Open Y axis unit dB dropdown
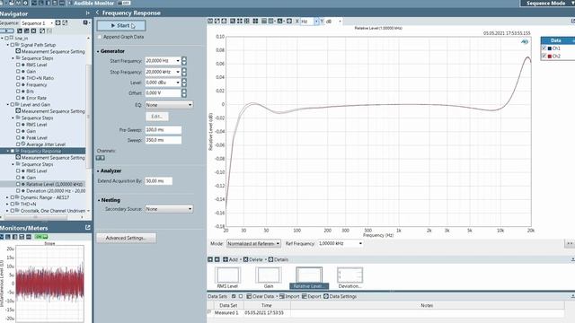This screenshot has width=575, height=323. (x=340, y=22)
